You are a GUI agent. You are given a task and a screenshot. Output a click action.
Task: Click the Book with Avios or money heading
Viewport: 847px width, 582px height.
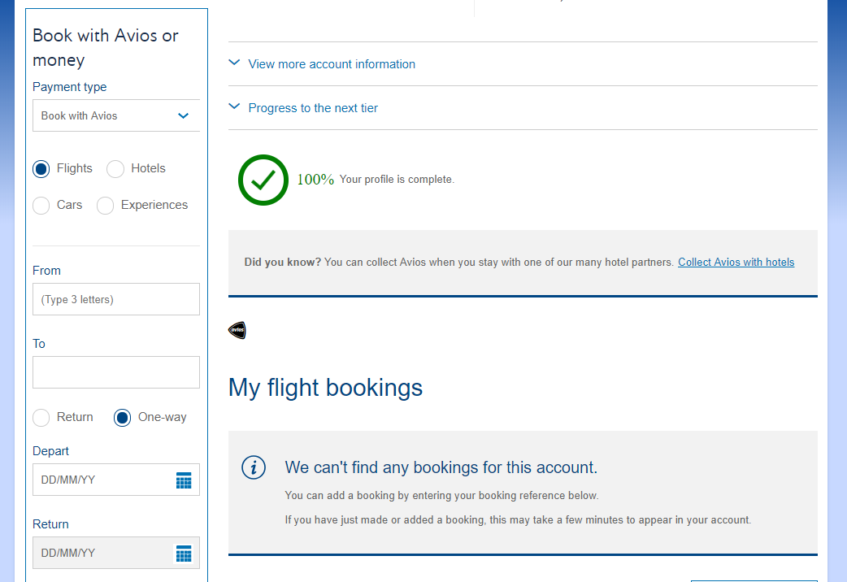coord(106,48)
